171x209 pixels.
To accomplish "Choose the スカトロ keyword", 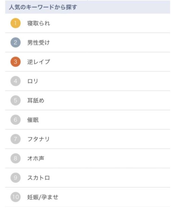I will (38, 178).
